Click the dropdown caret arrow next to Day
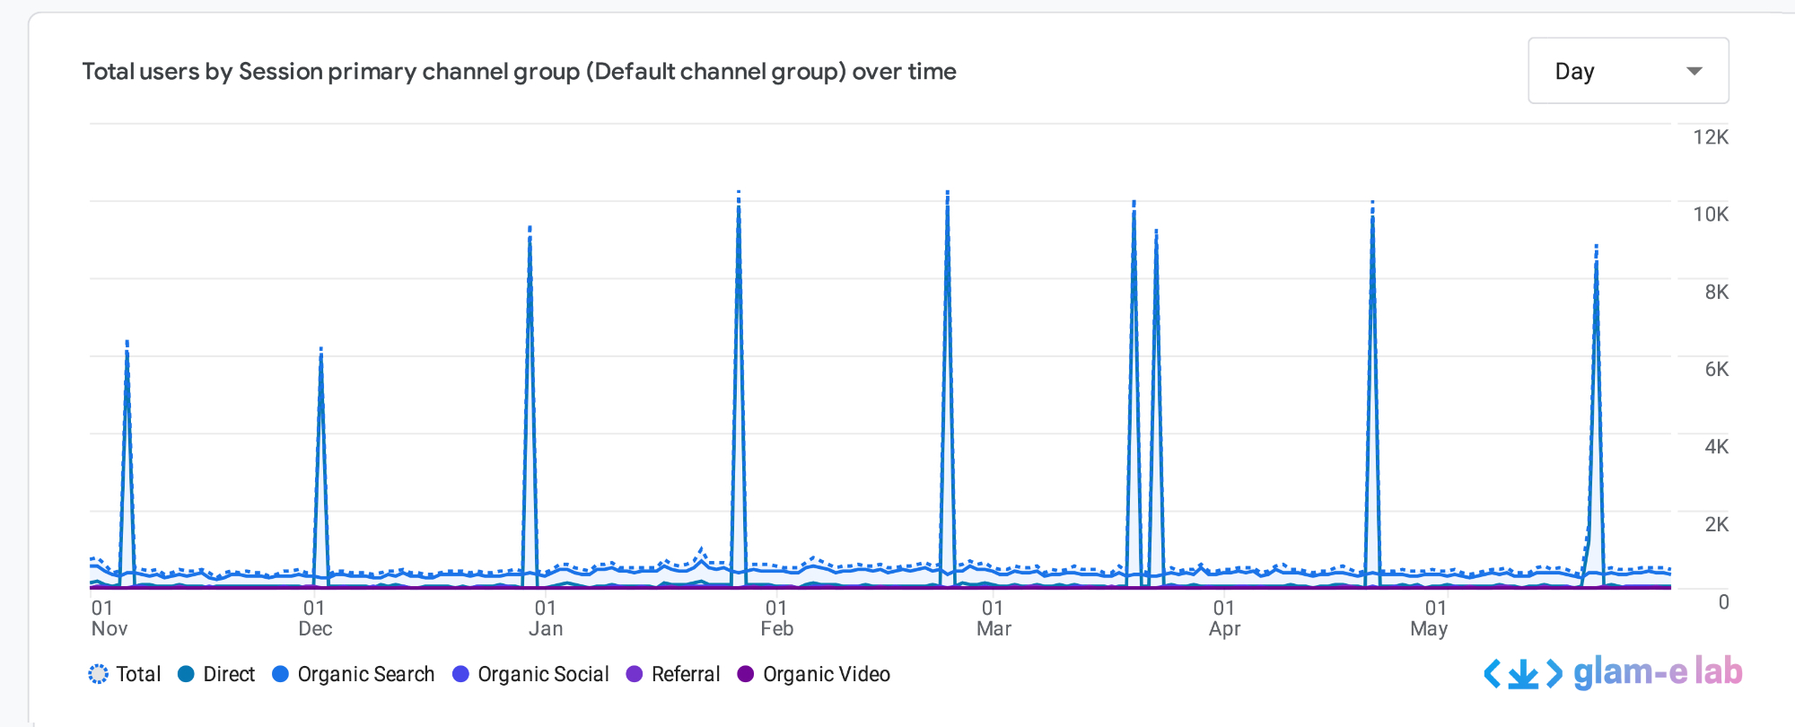 pos(1694,71)
